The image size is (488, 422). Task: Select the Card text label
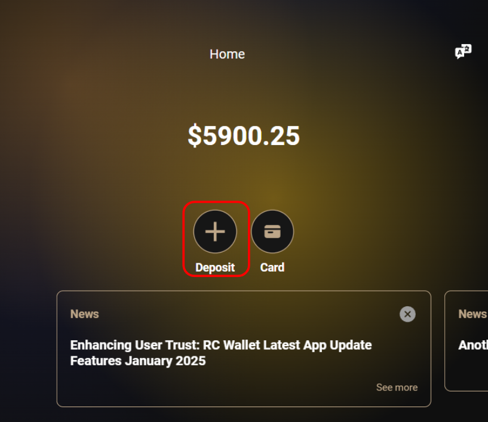272,267
